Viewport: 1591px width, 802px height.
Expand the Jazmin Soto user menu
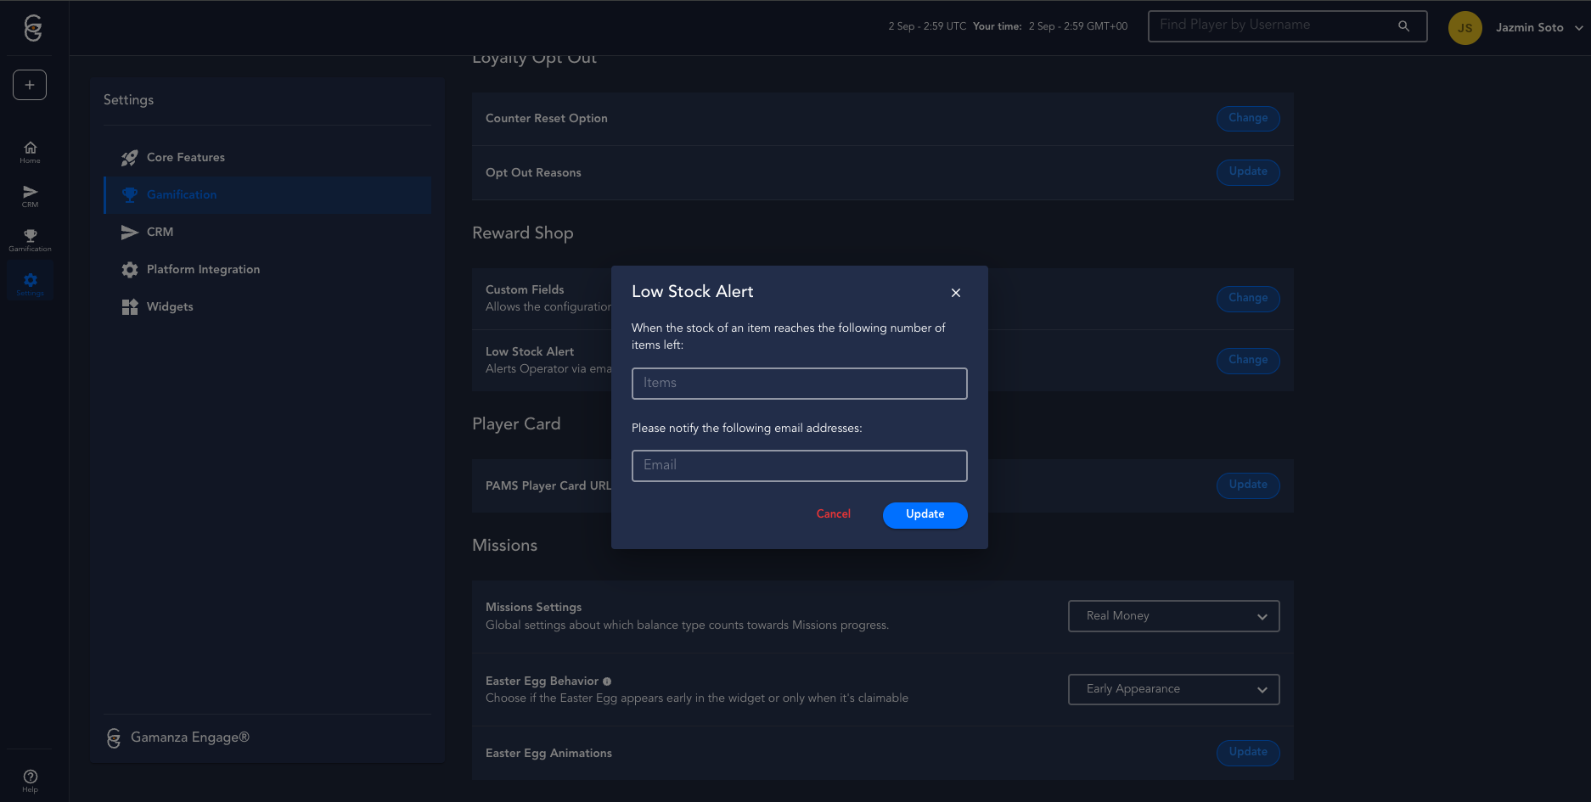1578,28
